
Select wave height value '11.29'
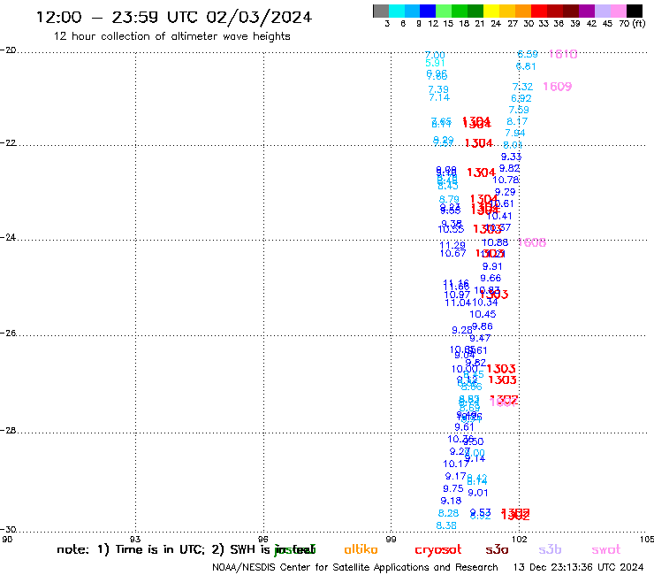tap(452, 246)
